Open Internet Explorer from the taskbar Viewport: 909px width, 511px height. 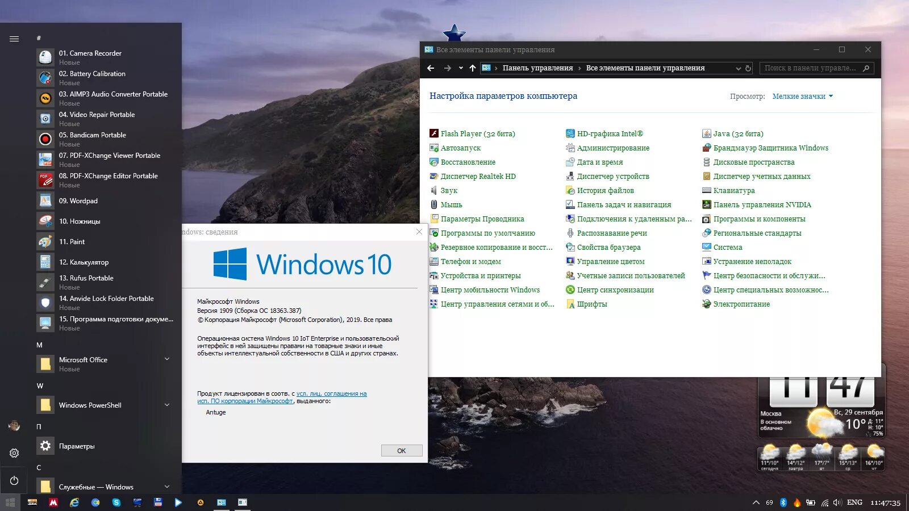(x=74, y=502)
